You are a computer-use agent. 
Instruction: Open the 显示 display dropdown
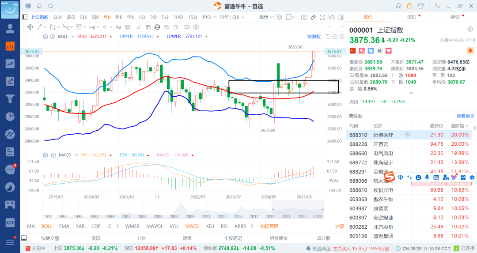coord(266,17)
